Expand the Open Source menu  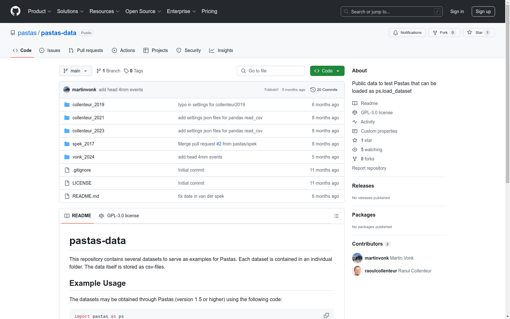(143, 11)
